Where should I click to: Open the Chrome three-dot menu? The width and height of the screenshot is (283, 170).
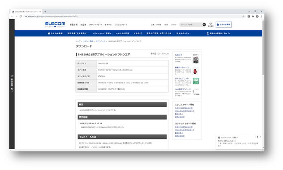pos(261,16)
